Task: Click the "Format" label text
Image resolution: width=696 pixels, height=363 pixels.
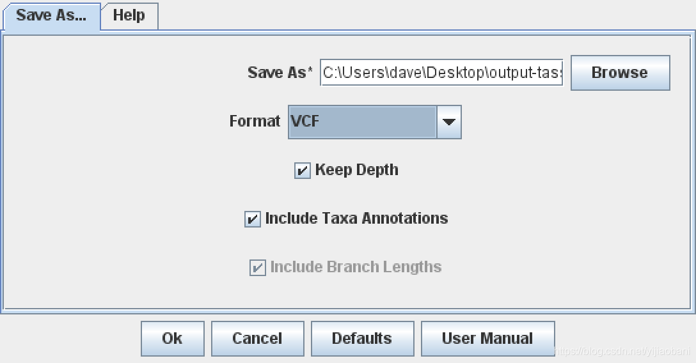Action: (255, 121)
